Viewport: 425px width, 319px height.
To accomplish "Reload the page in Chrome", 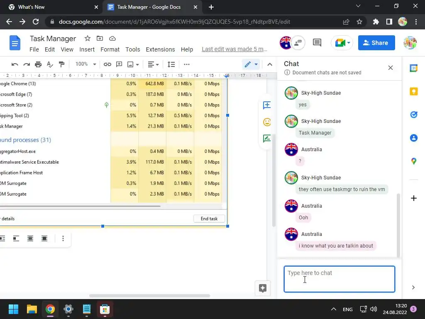I will 36,22.
